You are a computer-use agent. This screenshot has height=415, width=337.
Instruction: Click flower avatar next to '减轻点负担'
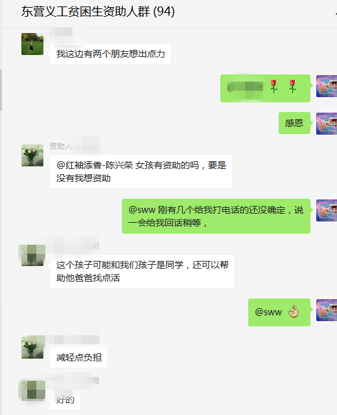point(32,348)
